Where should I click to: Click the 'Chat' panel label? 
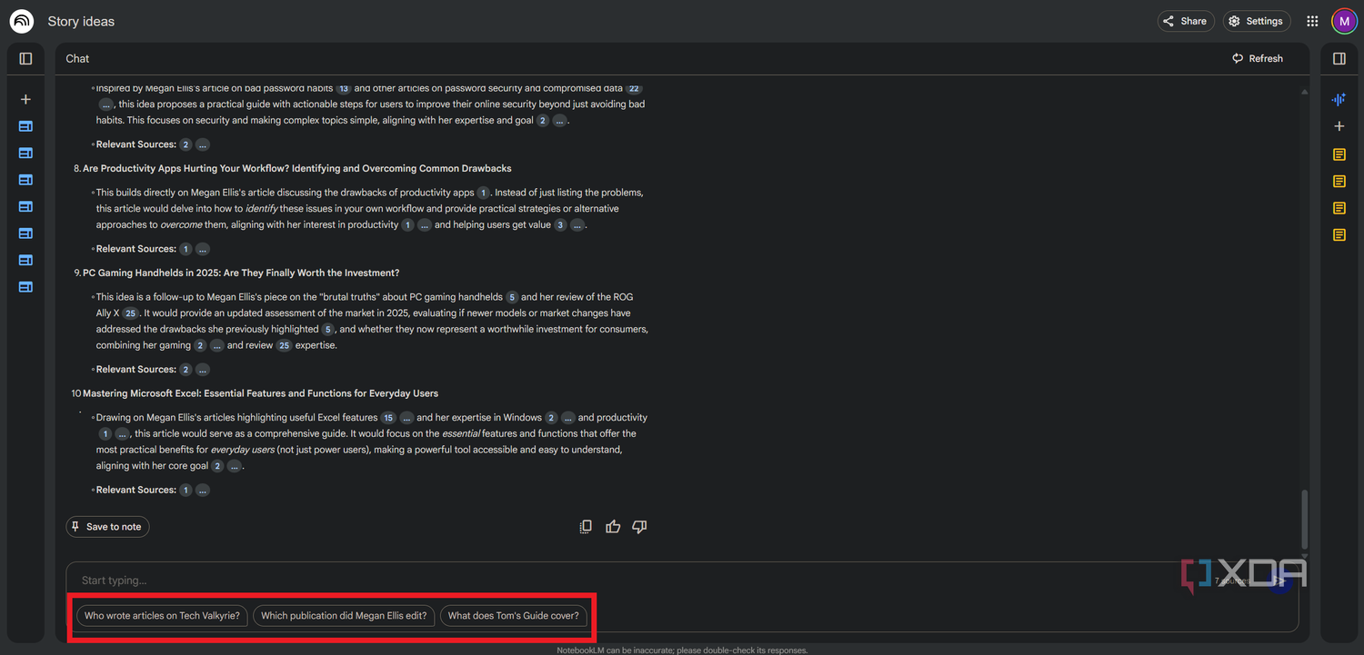pos(77,58)
